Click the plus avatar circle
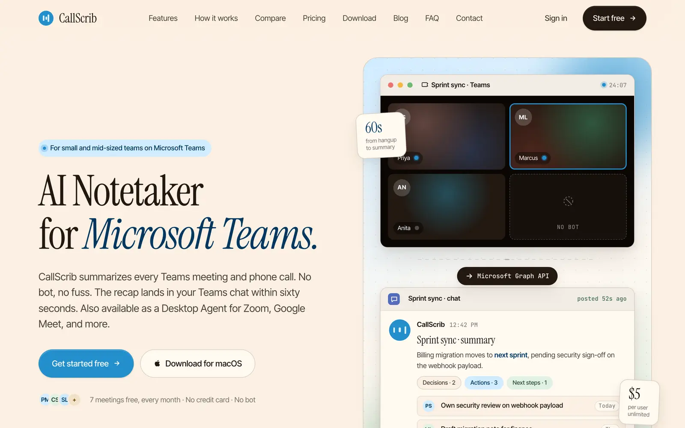685x428 pixels. 74,400
